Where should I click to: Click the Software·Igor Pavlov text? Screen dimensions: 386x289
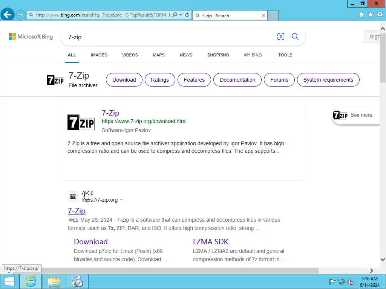pyautogui.click(x=126, y=130)
